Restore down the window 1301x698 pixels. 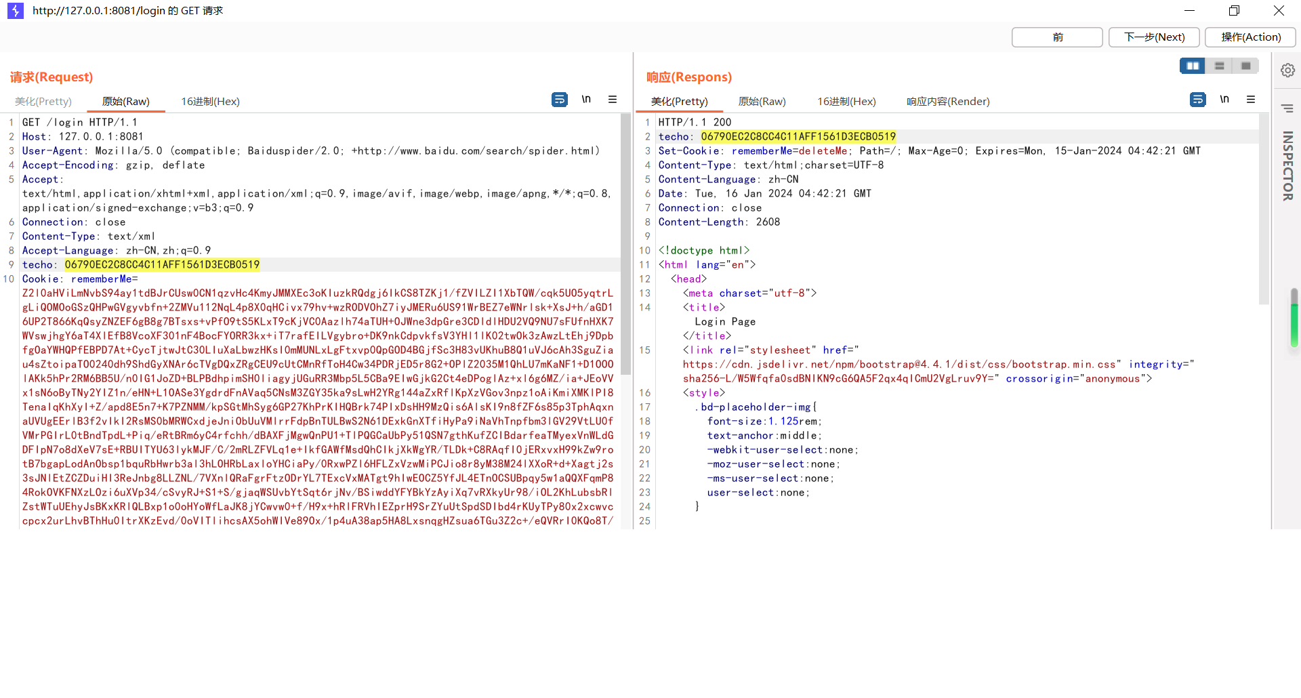(1234, 11)
